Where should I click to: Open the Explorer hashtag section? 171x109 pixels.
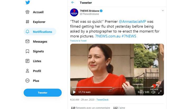click(x=39, y=22)
